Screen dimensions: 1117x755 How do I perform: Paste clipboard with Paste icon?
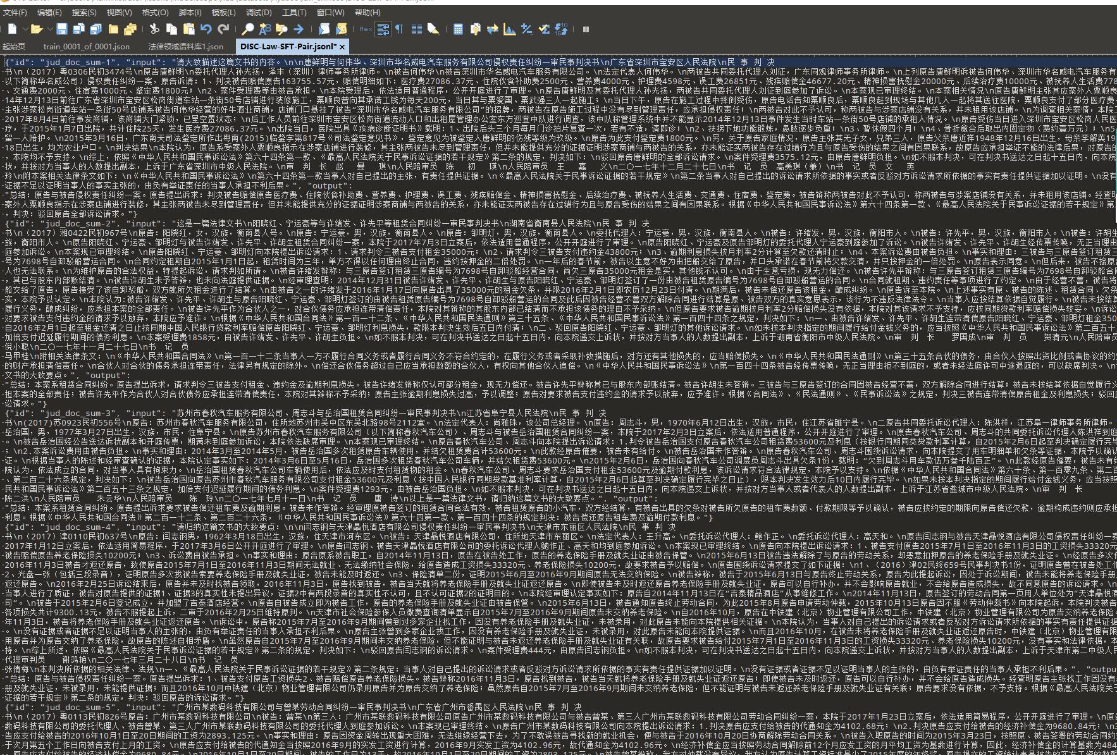point(188,28)
